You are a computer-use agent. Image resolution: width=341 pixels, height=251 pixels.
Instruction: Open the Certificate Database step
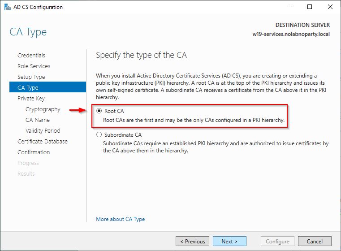[43, 141]
